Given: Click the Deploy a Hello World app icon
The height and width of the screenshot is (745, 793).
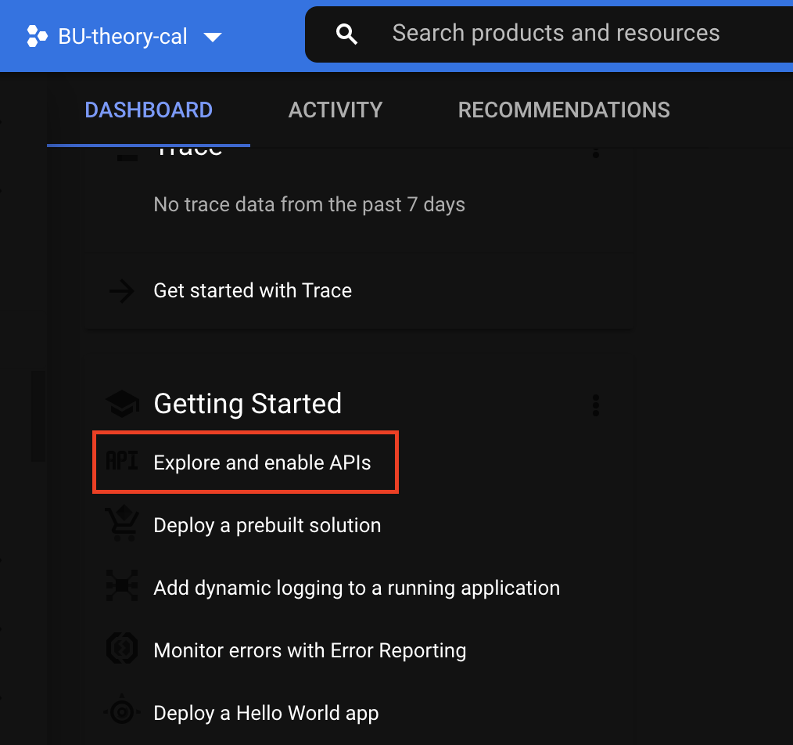Looking at the screenshot, I should tap(122, 711).
